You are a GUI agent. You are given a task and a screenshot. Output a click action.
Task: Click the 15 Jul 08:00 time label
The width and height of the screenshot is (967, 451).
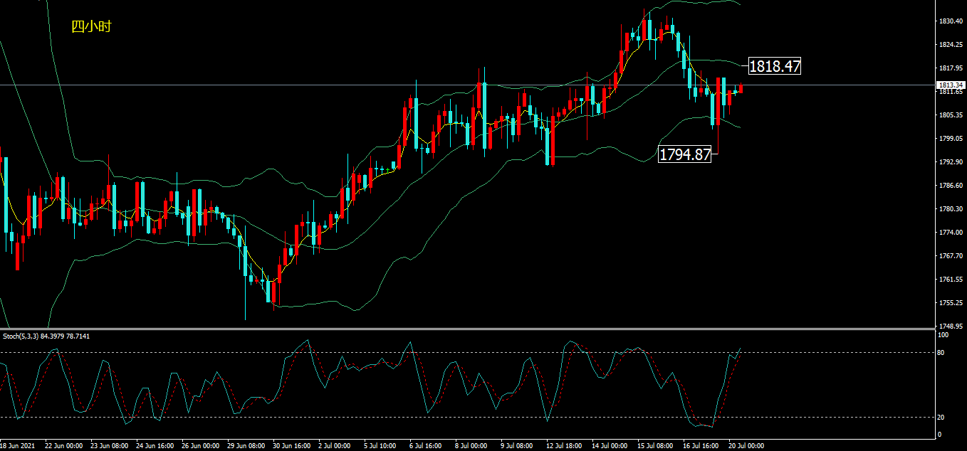tap(655, 446)
